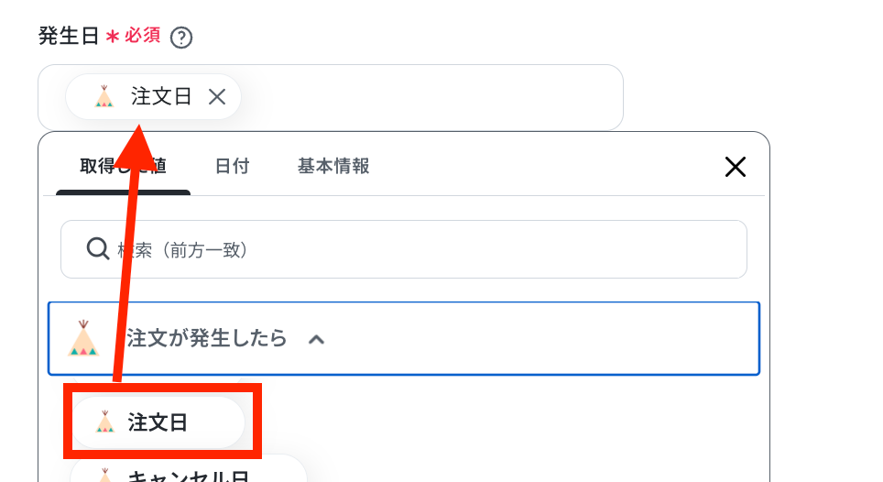Collapse the 注文が発生したら section
The height and width of the screenshot is (482, 883).
coord(404,338)
